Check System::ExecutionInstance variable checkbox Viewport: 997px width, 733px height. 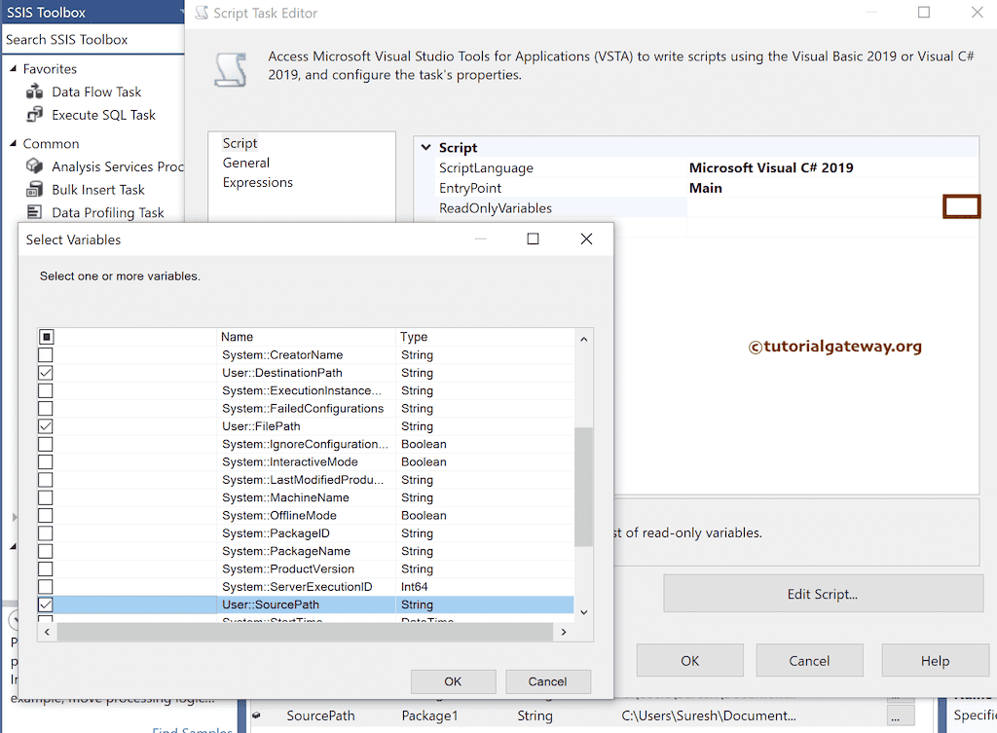click(46, 390)
